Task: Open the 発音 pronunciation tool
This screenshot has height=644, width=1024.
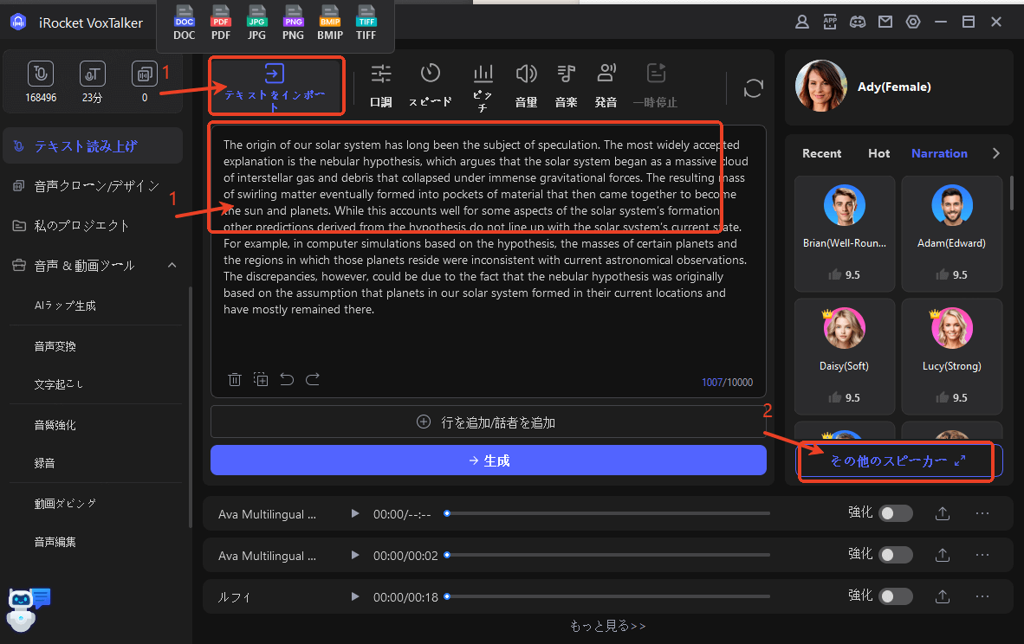Action: point(606,86)
